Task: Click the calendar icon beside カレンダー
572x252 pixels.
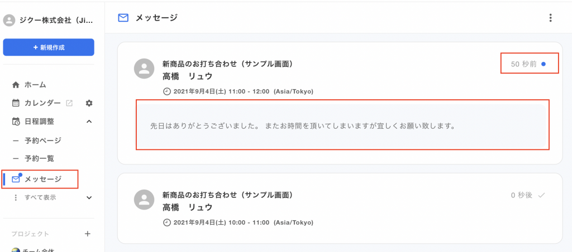Action: pyautogui.click(x=16, y=103)
